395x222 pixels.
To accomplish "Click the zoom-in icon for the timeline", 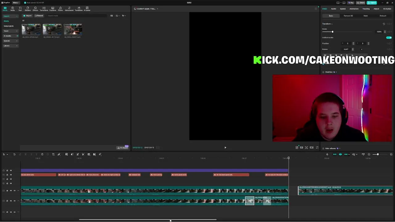I will click(391, 154).
